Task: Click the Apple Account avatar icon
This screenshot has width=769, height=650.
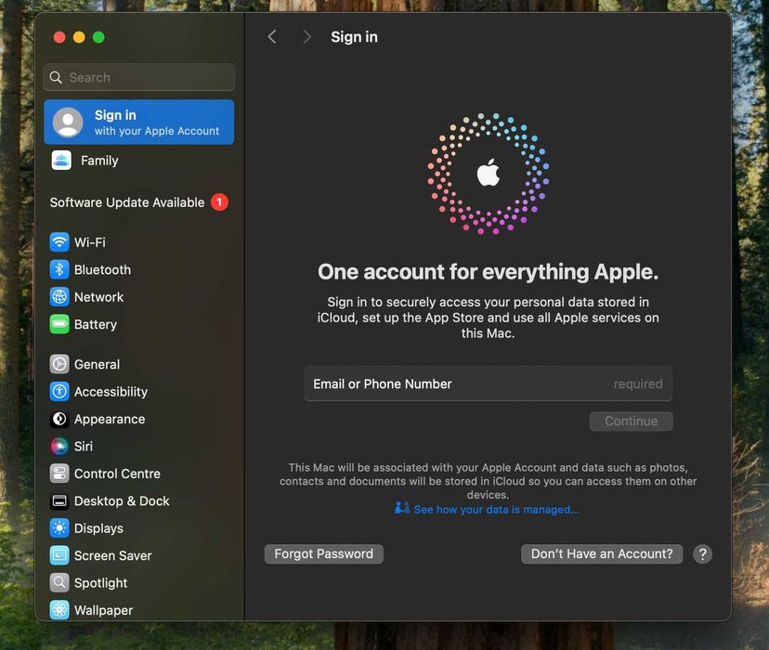Action: click(68, 122)
